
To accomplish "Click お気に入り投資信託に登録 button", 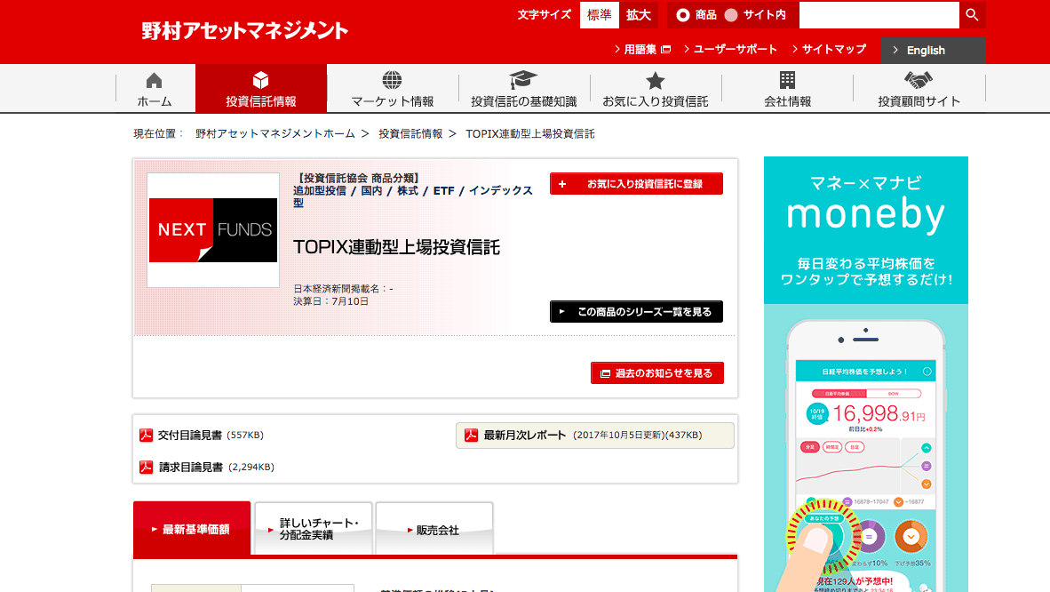I will click(636, 184).
